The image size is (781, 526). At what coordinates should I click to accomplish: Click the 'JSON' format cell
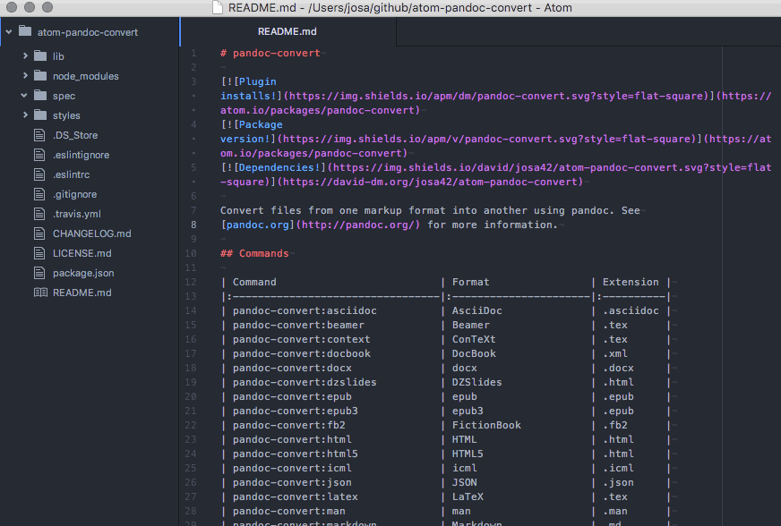(x=464, y=483)
